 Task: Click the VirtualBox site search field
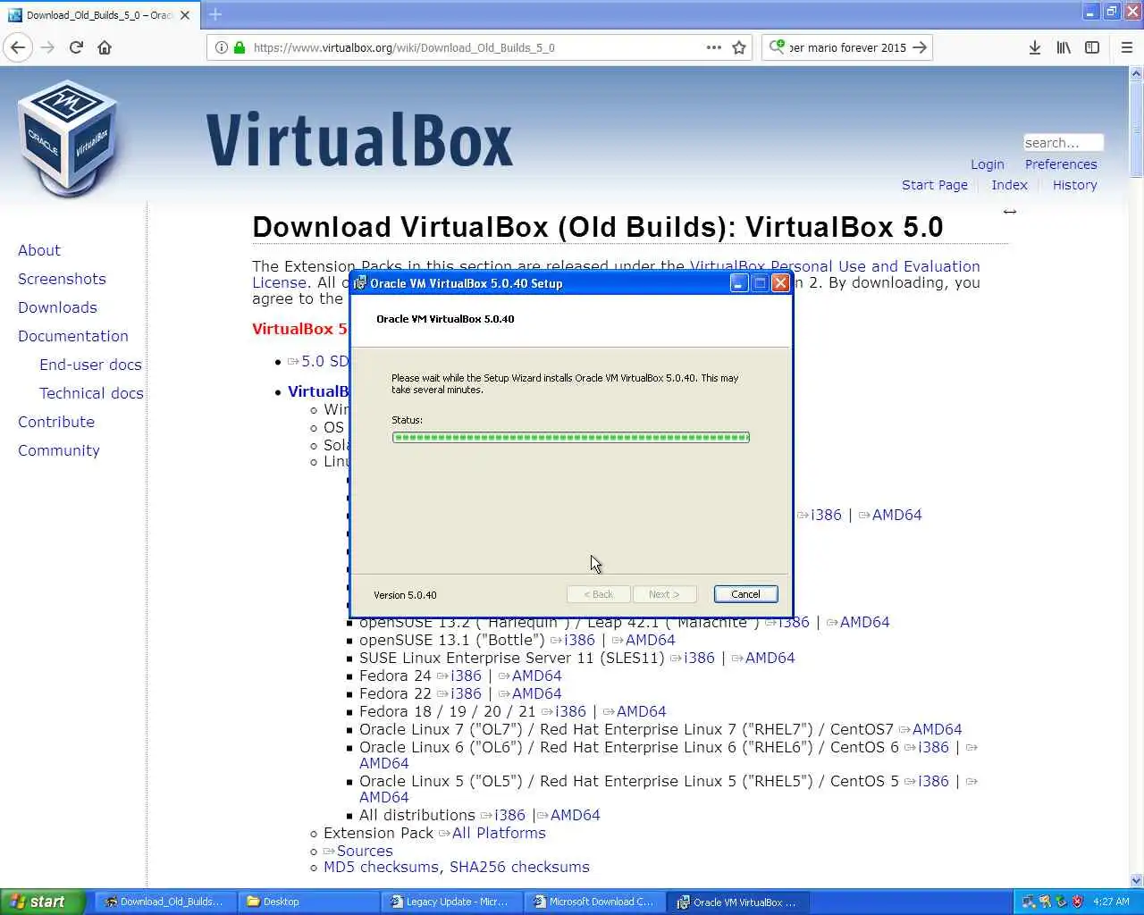click(1064, 143)
